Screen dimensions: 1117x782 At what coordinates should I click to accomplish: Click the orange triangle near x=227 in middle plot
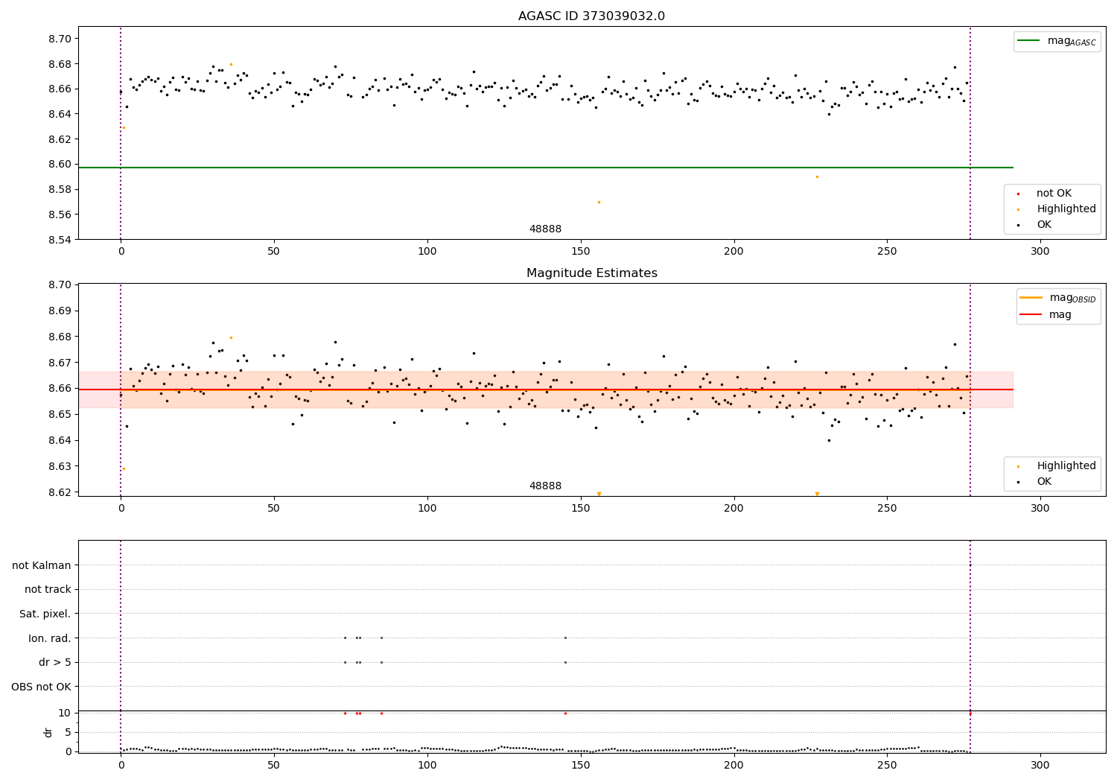click(817, 494)
